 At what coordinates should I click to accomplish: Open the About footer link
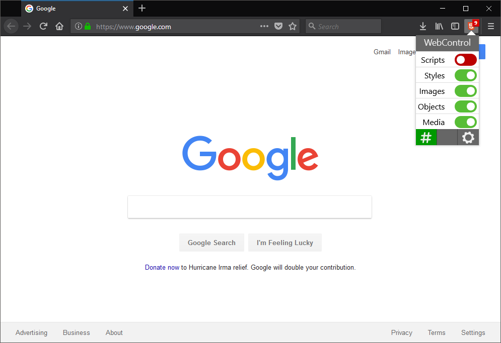coord(114,332)
